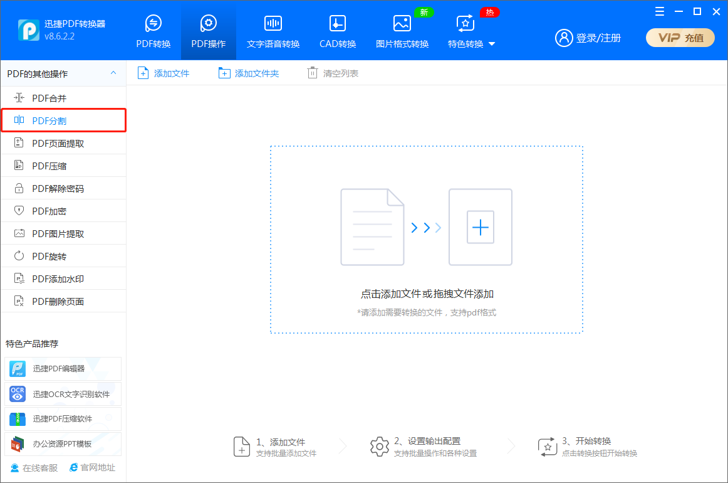Click the 迅捷PDF转换器 app logo
Screen dimensions: 728x483
tap(28, 30)
